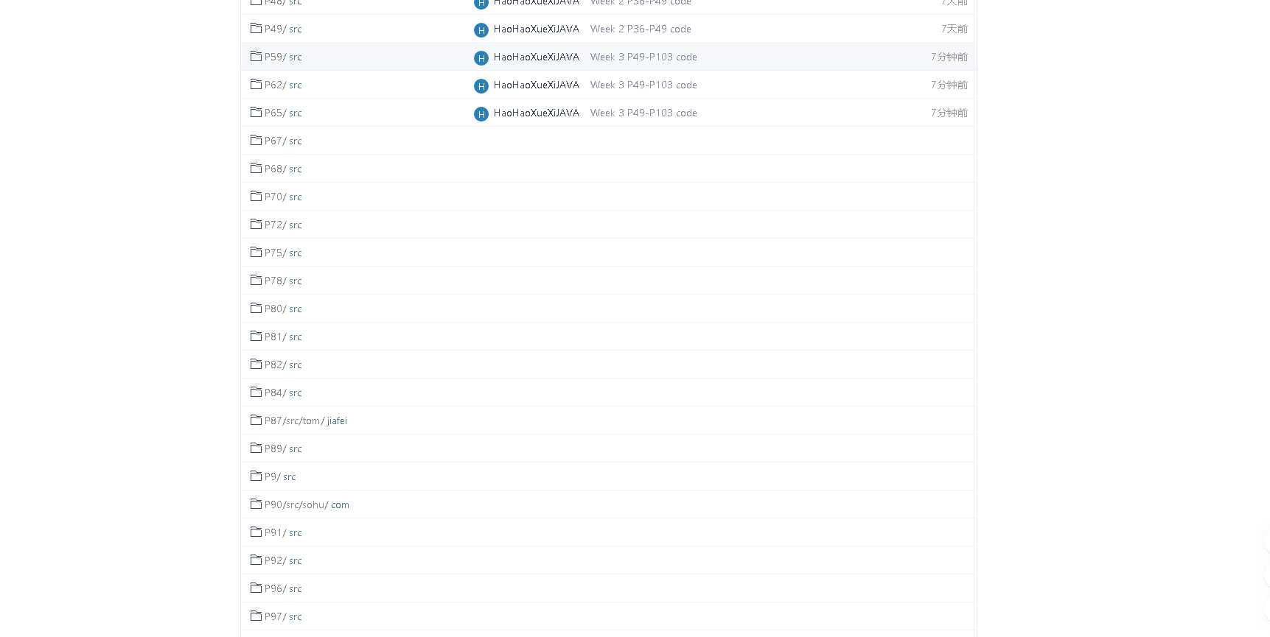1270x637 pixels.
Task: Open the P80/src folder link
Action: point(283,309)
